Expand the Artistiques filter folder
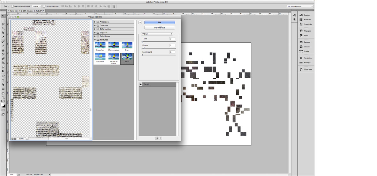377x176 pixels. (x=95, y=22)
